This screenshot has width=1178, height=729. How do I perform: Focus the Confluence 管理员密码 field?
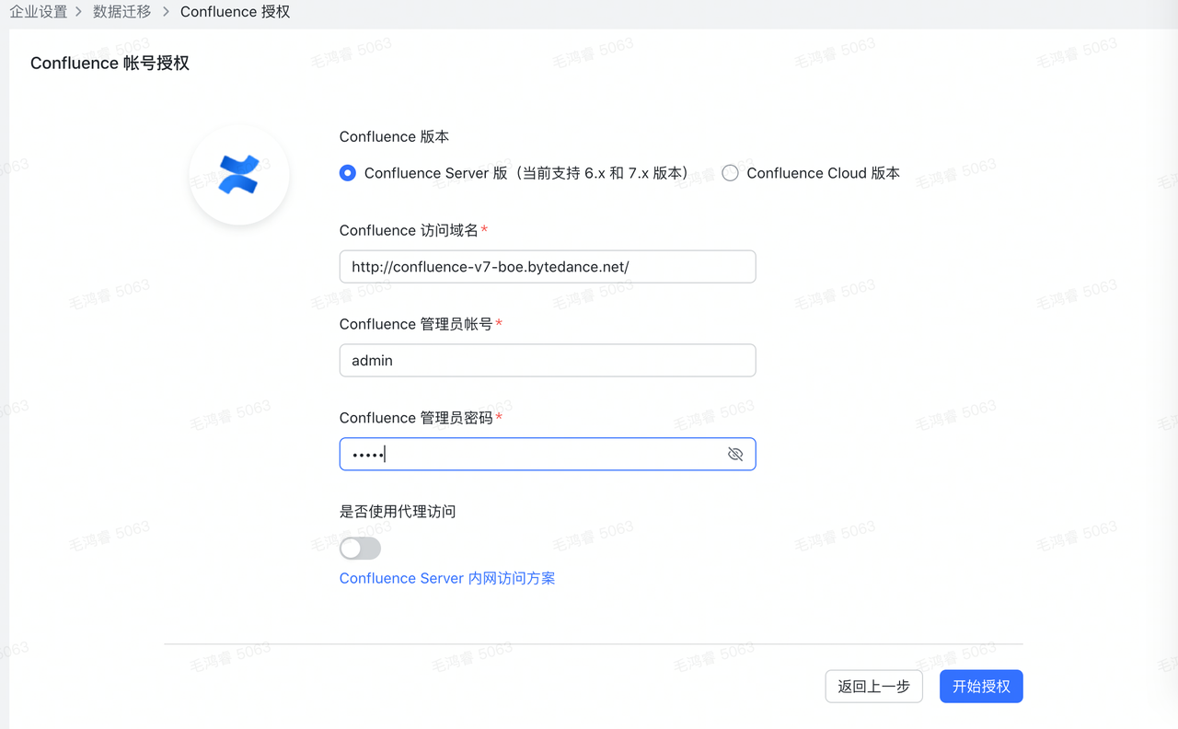(x=548, y=454)
